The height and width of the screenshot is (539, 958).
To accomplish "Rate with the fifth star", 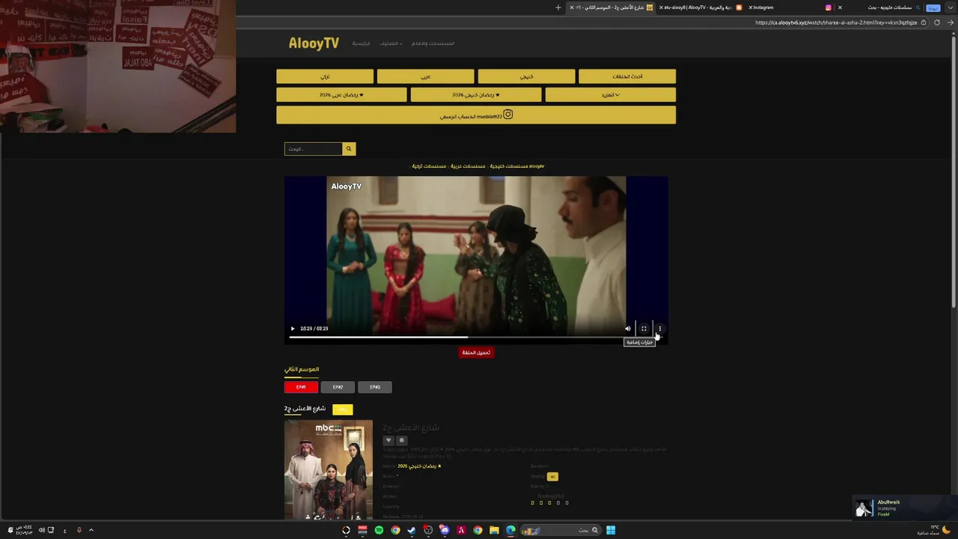I will click(567, 503).
